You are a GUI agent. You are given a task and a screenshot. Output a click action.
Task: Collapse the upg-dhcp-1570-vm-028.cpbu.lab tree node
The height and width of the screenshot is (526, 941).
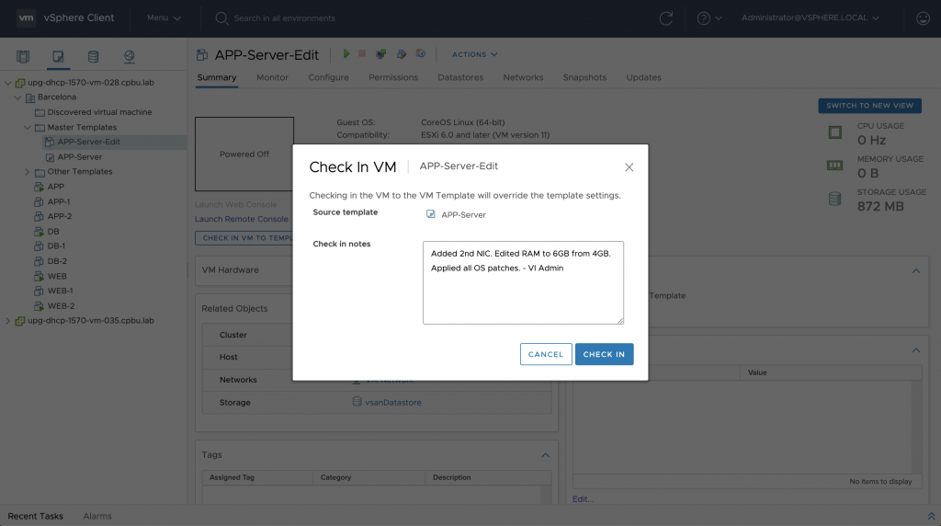7,83
